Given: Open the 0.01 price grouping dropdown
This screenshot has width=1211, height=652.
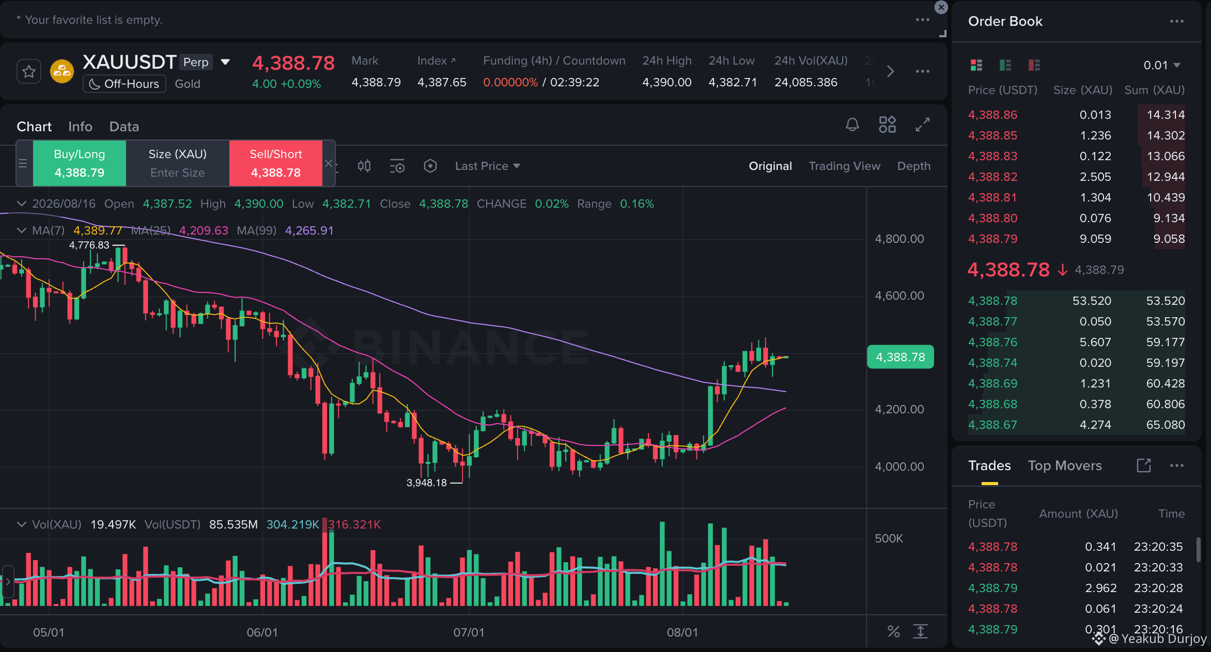Looking at the screenshot, I should click(x=1162, y=65).
